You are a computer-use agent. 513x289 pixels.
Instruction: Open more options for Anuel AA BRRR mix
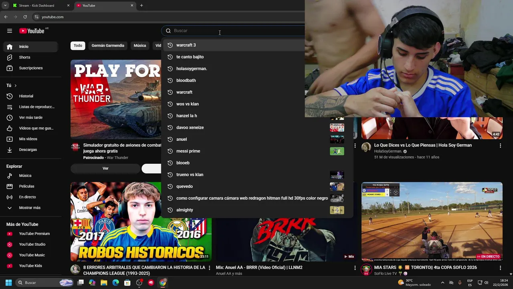point(355,268)
